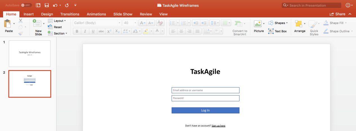Screen dimensions: 356x131
Task: Click the Search in Presentation field
Action: coord(311,5)
